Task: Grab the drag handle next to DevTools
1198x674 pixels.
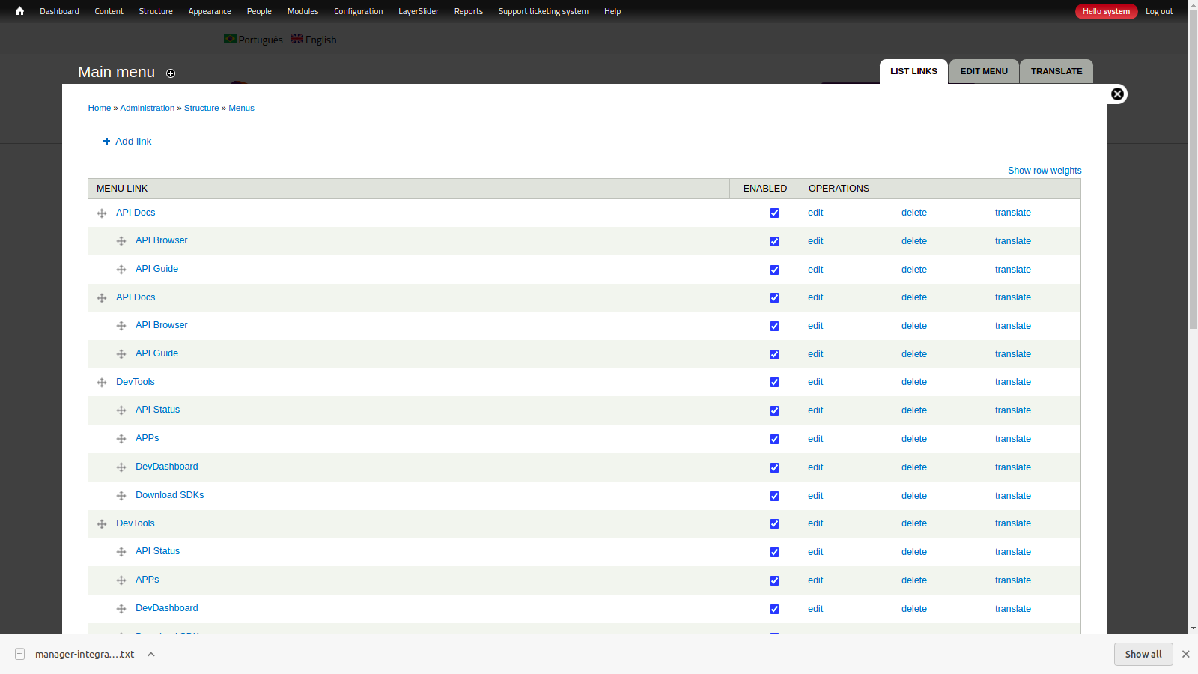Action: point(102,382)
